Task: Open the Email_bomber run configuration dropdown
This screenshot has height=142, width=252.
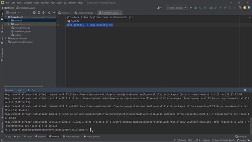Action: [x=176, y=8]
